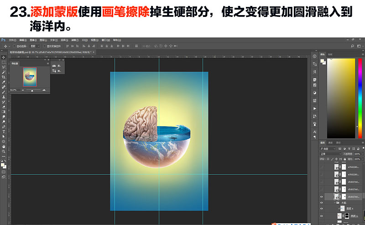Open the Layers panel flyout menu

(363, 142)
